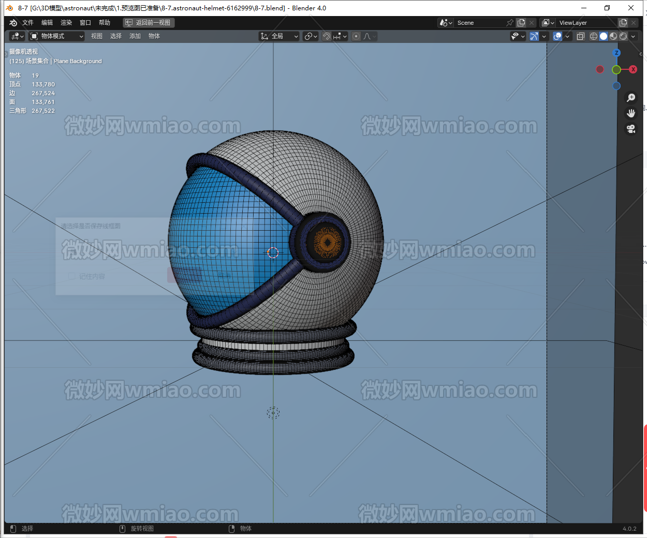
Task: Click the pan view hand icon
Action: pyautogui.click(x=631, y=113)
